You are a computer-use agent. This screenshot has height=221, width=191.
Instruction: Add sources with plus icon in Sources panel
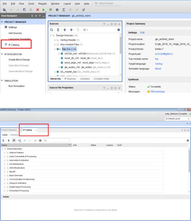click(71, 30)
